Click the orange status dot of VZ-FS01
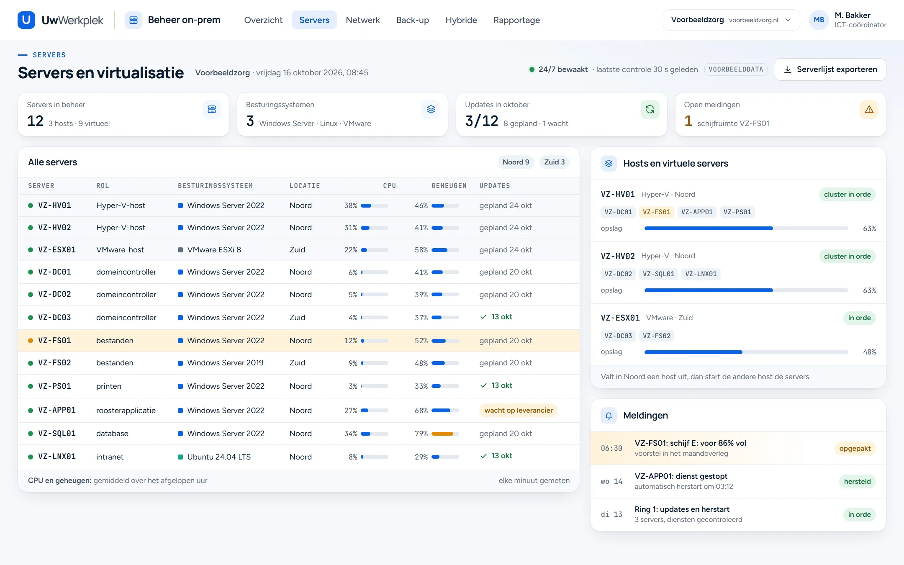The image size is (904, 565). point(31,341)
